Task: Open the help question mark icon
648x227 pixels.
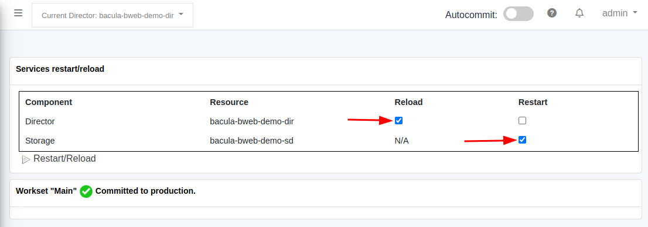Action: tap(552, 13)
